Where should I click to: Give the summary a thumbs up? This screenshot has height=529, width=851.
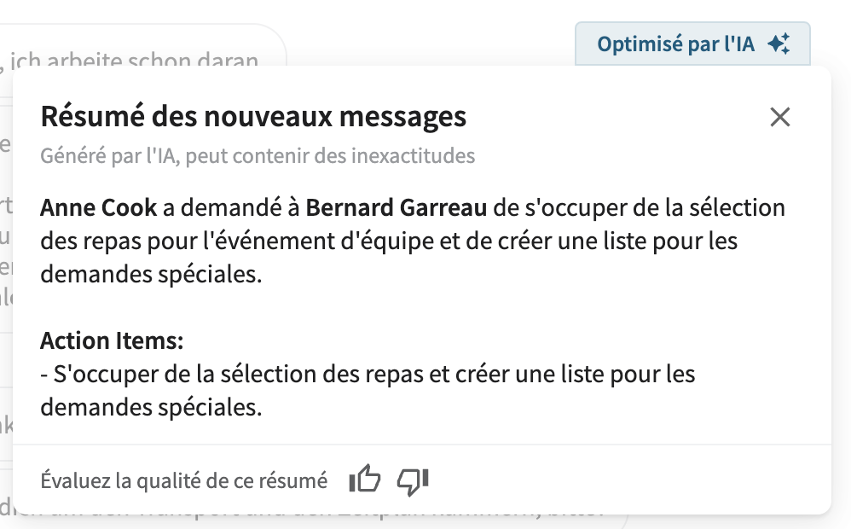[x=364, y=481]
